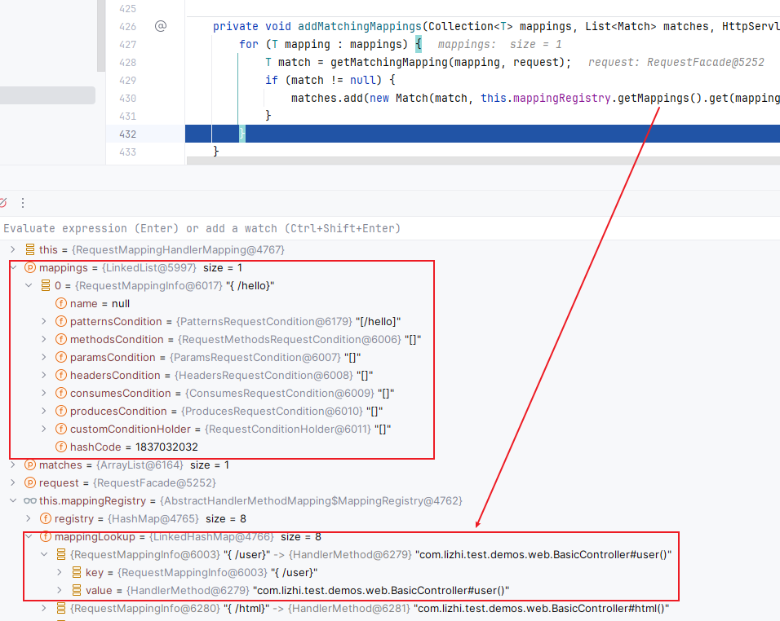Collapse the 'mappings' LinkedList variable

click(13, 268)
